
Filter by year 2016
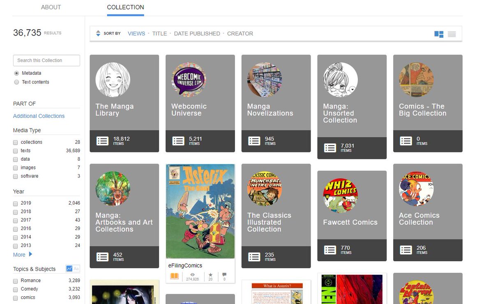(x=16, y=229)
